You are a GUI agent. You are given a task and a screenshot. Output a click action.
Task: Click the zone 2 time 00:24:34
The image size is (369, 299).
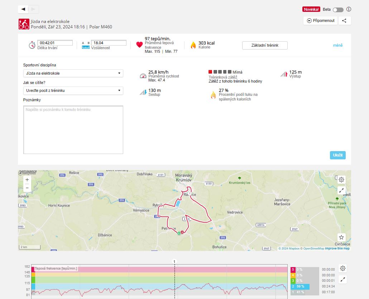pyautogui.click(x=328, y=286)
